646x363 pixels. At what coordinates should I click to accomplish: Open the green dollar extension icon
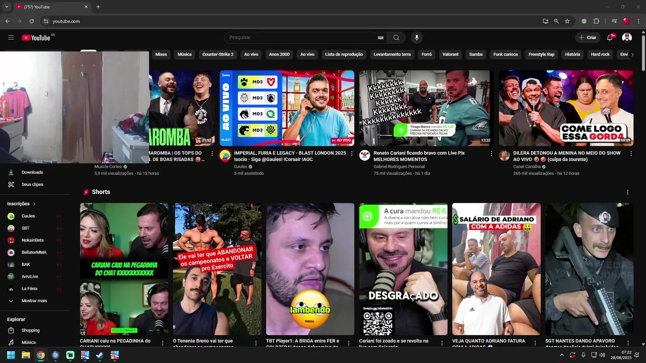point(584,21)
